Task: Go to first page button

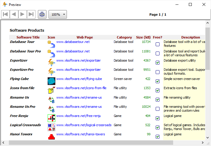Action: click(6, 14)
